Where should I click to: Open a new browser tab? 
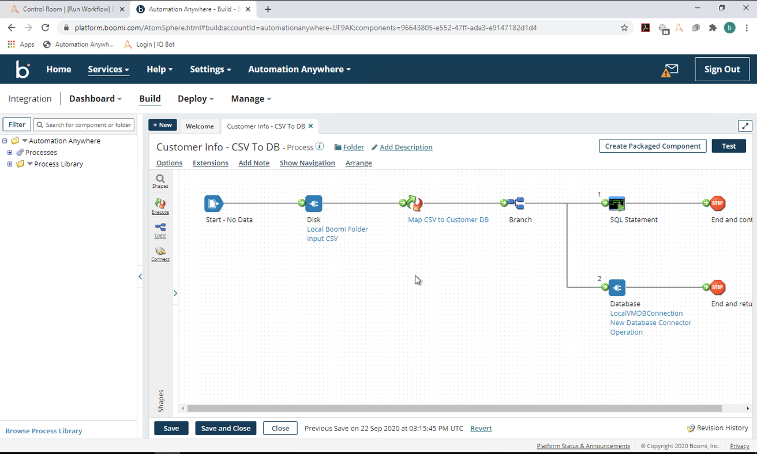[x=268, y=9]
